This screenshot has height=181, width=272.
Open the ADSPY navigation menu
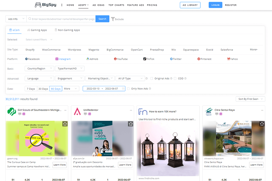pos(83,5)
